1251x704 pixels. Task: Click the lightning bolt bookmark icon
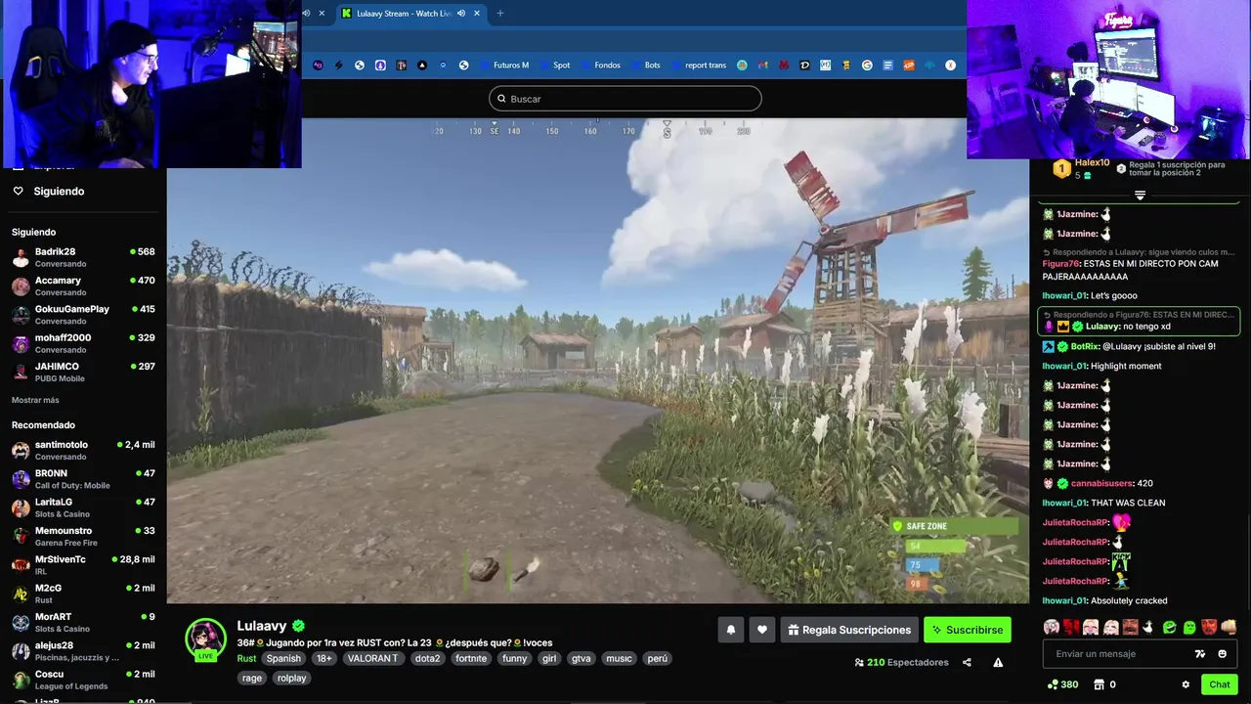pyautogui.click(x=338, y=66)
